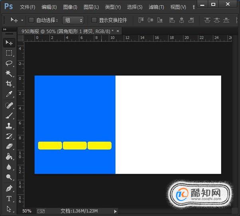Select the Eraser tool
Screen dimensions: 240x216
click(9, 146)
